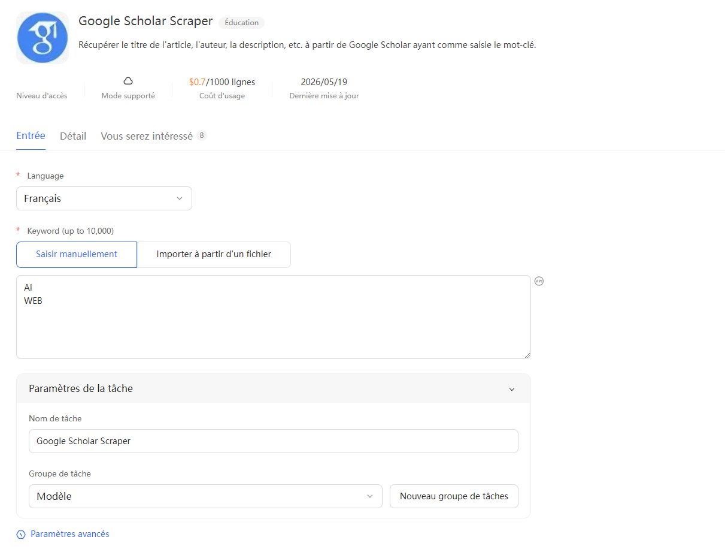Click the Éducation category tag
Viewport: 725px width, 555px height.
coord(242,23)
